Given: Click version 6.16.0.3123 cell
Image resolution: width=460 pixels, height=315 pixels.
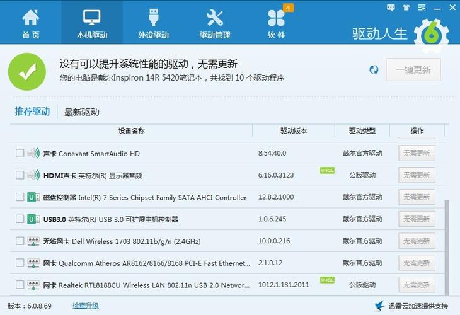Looking at the screenshot, I should tap(276, 175).
